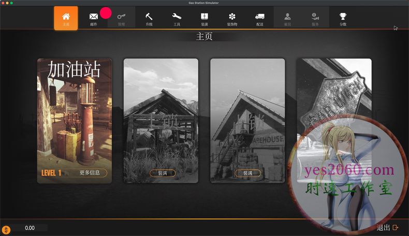Viewport: 409px width, 236px height.
Task: Click the 退出 exit button
Action: 388,227
